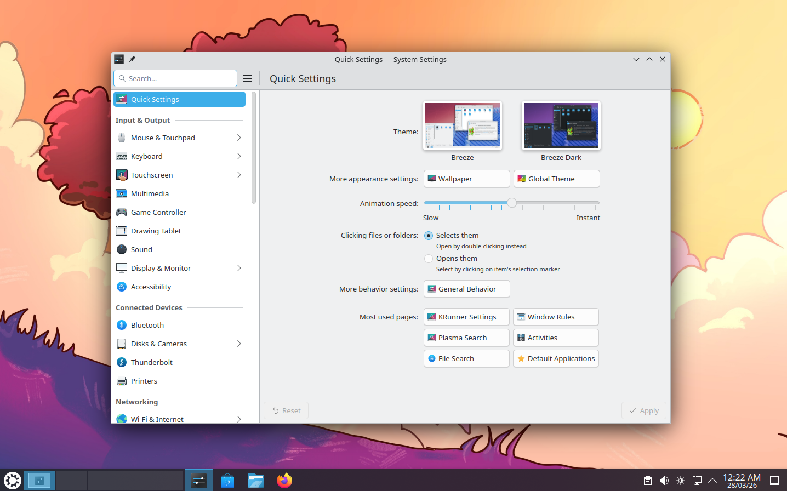Select Quick Settings in sidebar

click(179, 99)
